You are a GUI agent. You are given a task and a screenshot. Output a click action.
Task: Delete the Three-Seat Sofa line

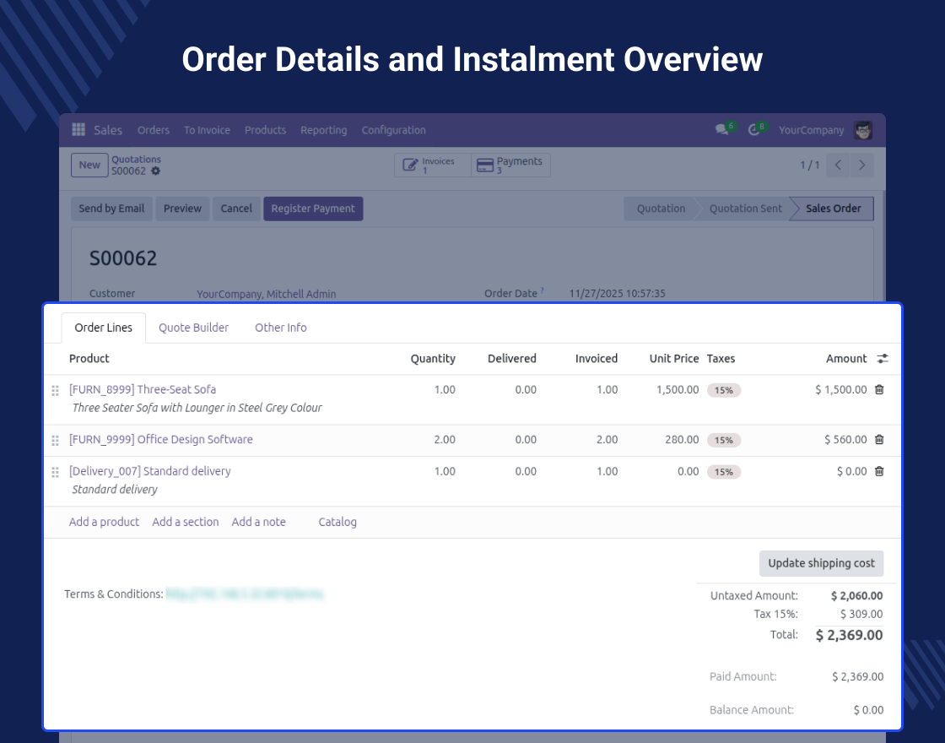click(x=879, y=389)
